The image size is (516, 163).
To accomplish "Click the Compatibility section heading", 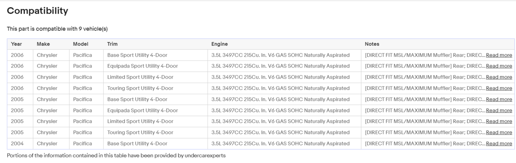I will 37,11.
